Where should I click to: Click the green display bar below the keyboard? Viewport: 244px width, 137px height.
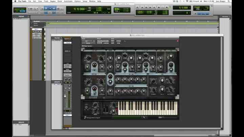click(127, 117)
